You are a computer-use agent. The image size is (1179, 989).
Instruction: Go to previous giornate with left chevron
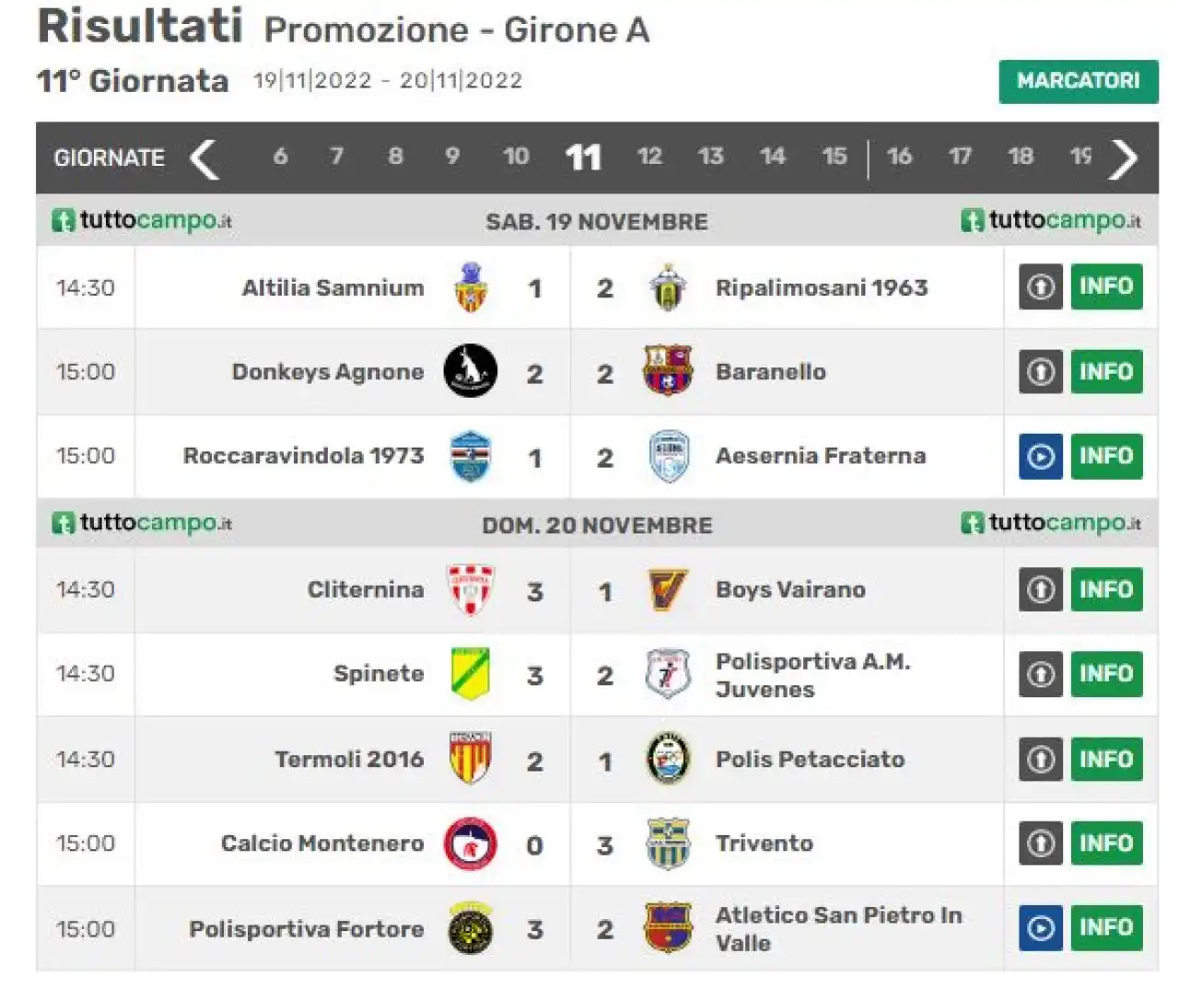coord(204,158)
